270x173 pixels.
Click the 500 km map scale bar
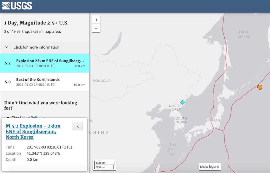tap(103, 165)
